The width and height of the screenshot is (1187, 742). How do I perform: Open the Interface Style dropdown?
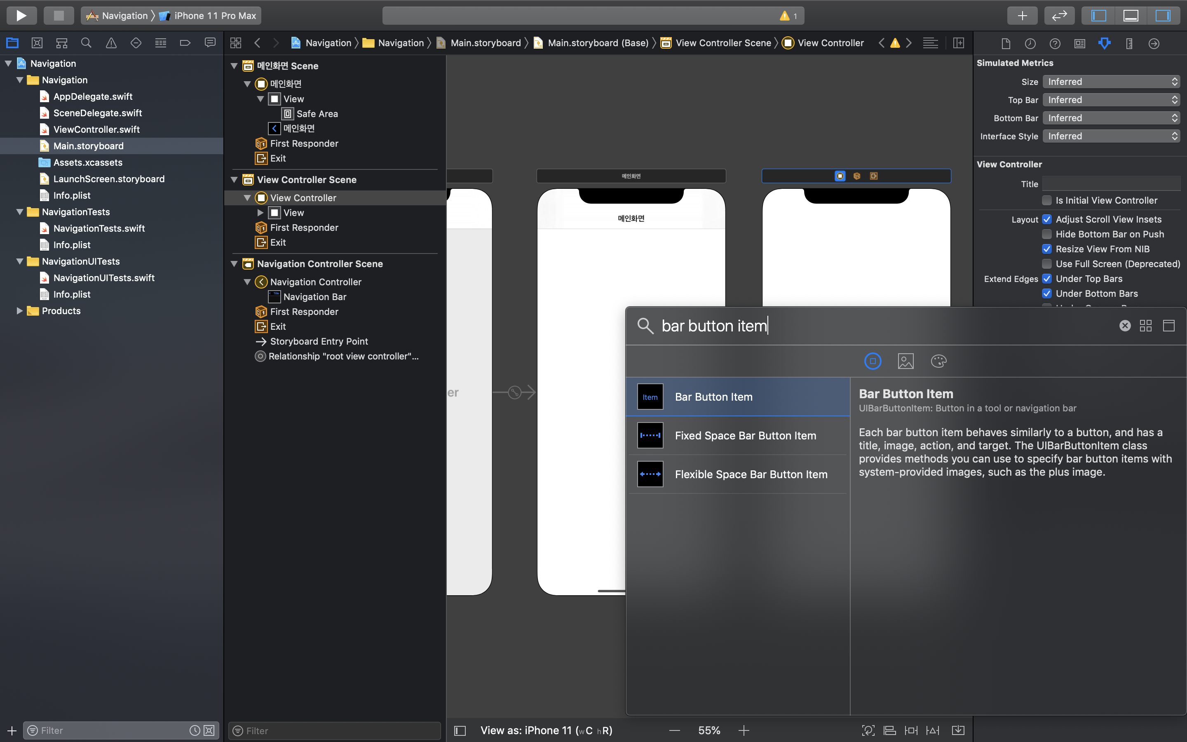click(1110, 136)
